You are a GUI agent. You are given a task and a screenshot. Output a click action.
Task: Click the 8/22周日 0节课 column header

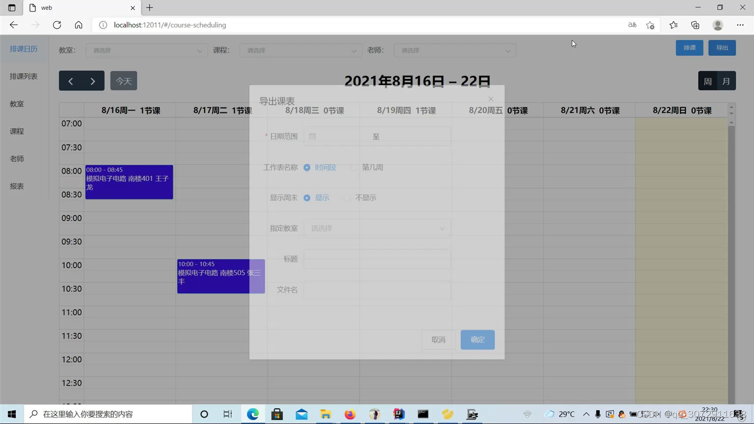[x=682, y=110]
